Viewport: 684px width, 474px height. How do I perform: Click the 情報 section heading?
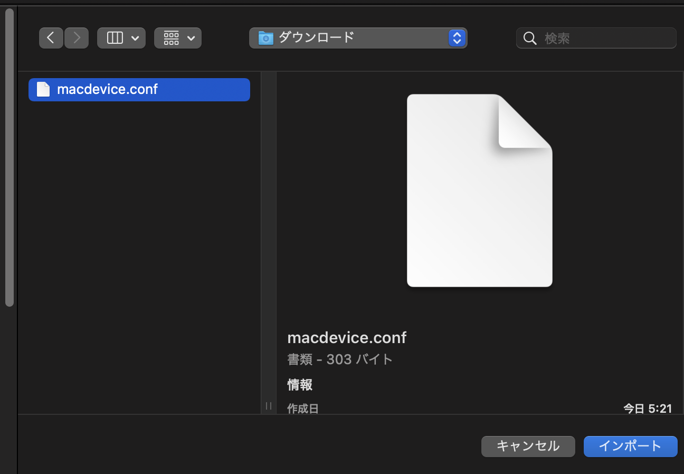click(x=300, y=385)
